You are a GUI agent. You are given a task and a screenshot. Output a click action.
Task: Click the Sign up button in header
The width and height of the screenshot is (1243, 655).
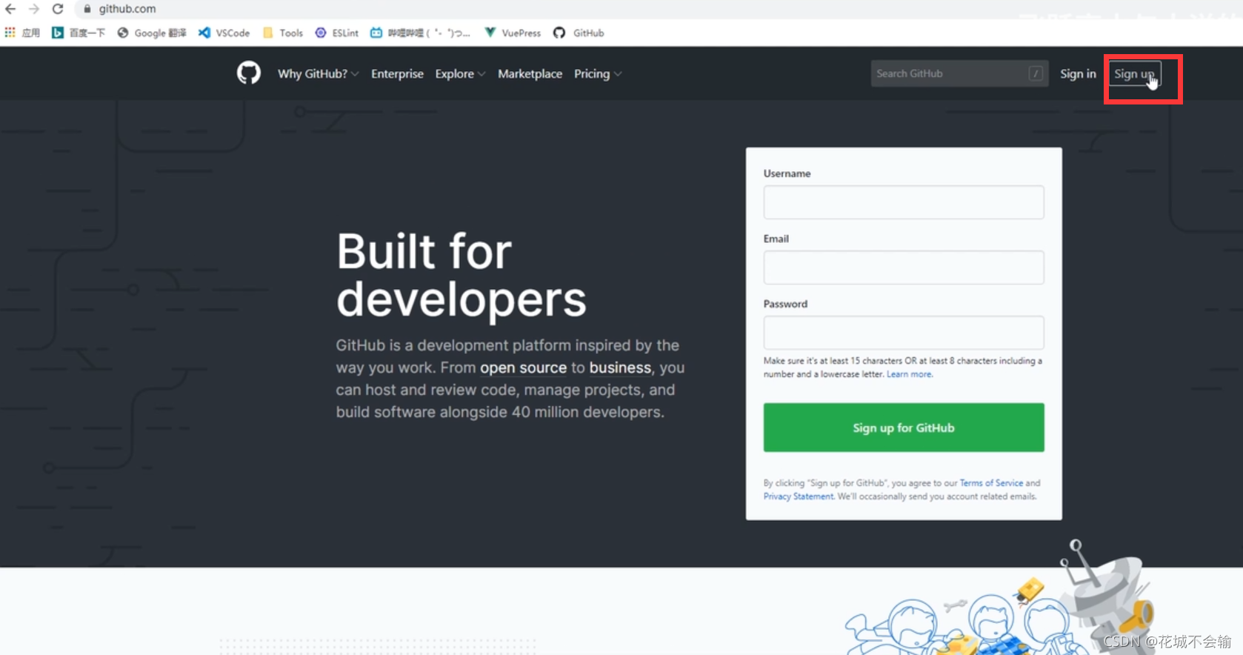coord(1134,73)
